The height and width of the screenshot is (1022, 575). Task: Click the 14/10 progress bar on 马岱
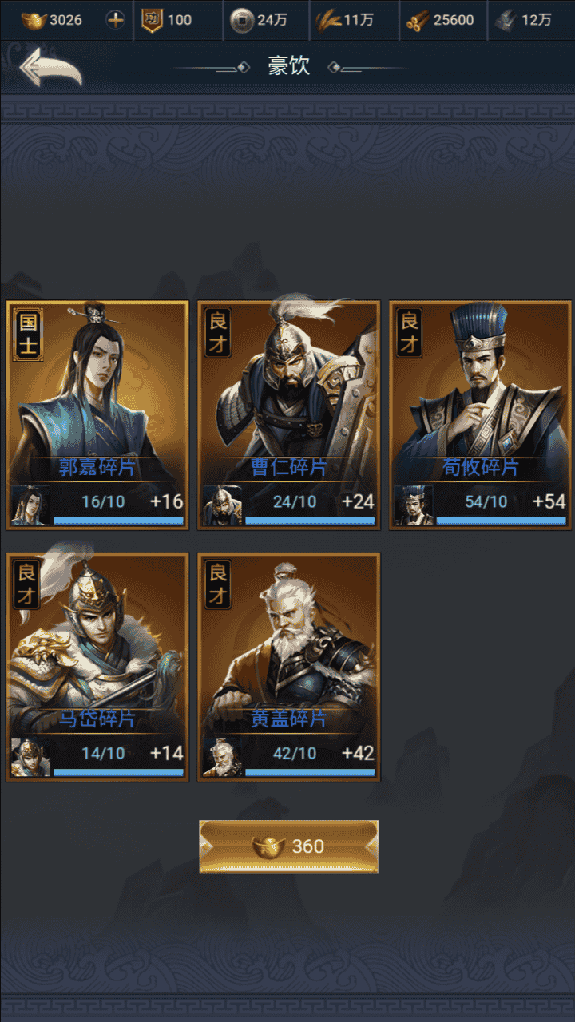(118, 772)
